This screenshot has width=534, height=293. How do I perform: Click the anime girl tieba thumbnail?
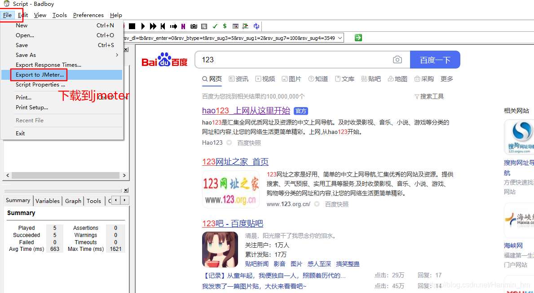tap(220, 250)
